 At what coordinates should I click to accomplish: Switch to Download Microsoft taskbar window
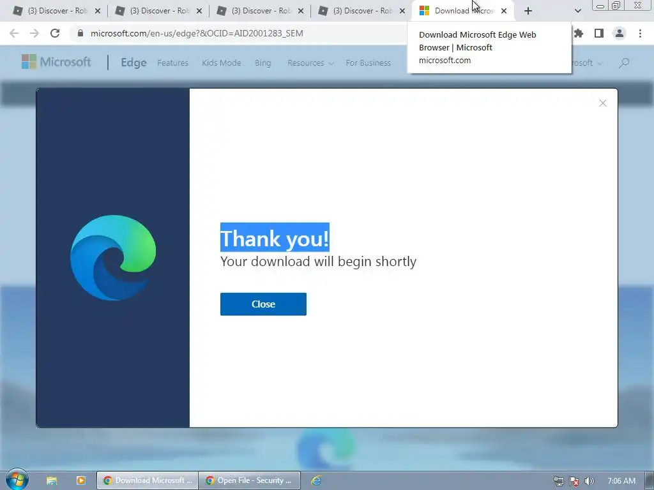tap(148, 480)
